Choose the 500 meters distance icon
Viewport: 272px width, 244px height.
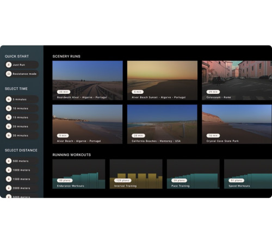(9, 161)
